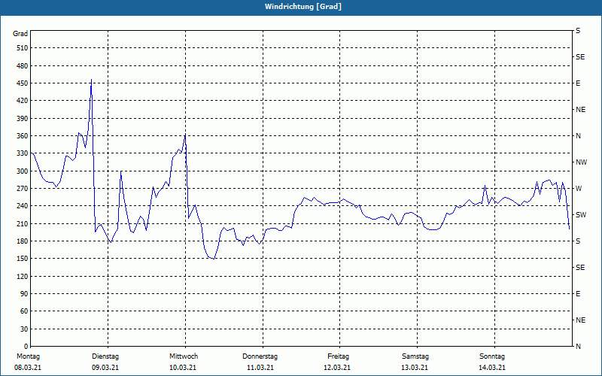This screenshot has width=602, height=376.
Task: Select the S compass label on 180 gridline
Action: pyautogui.click(x=578, y=241)
